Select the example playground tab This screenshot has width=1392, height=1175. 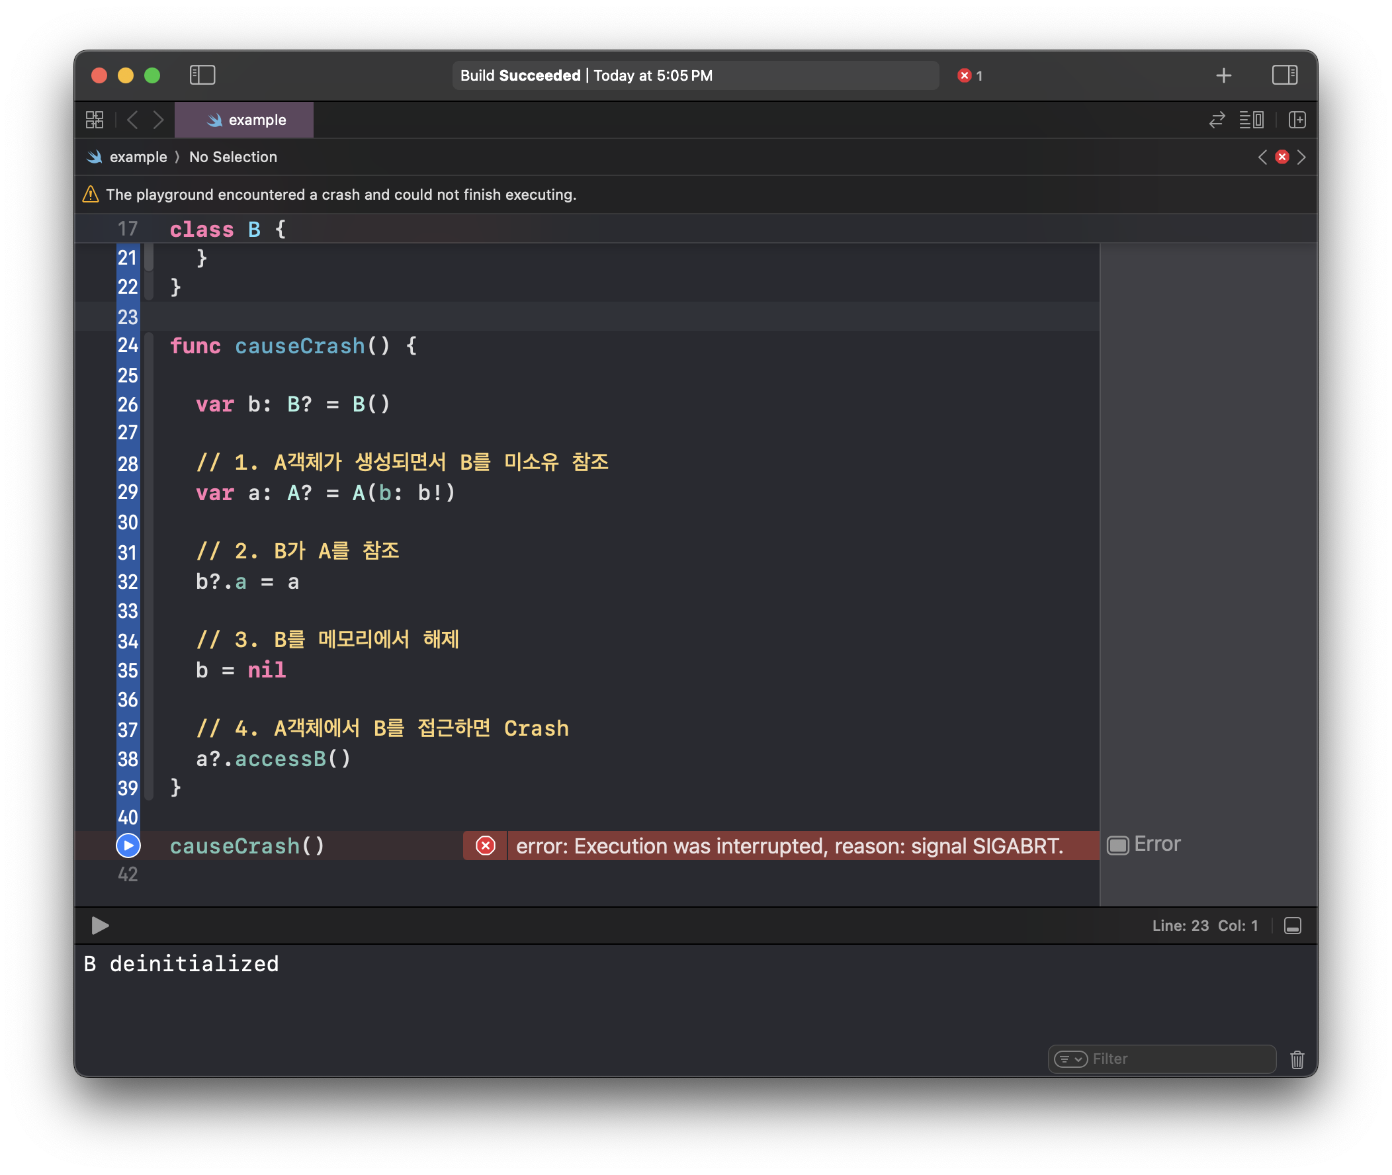244,120
